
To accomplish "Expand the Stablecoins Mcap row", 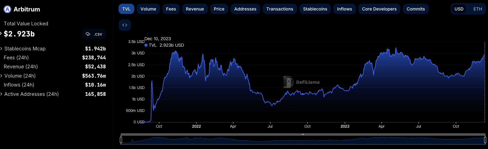I will 2,49.
